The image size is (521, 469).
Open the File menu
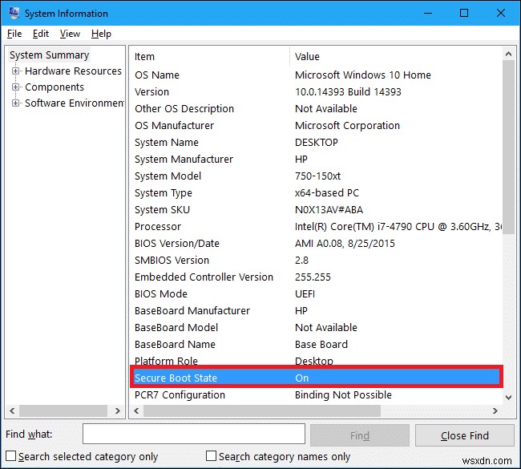tap(14, 34)
